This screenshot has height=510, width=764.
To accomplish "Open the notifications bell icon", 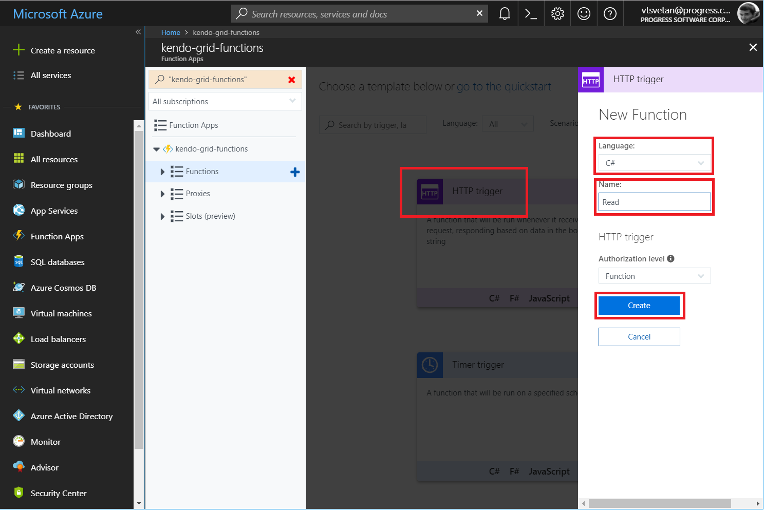I will [504, 13].
